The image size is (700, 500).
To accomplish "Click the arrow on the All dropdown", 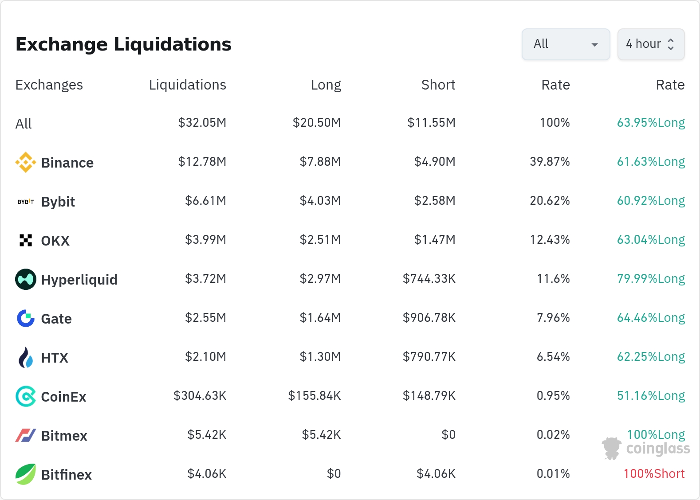I will coord(595,45).
